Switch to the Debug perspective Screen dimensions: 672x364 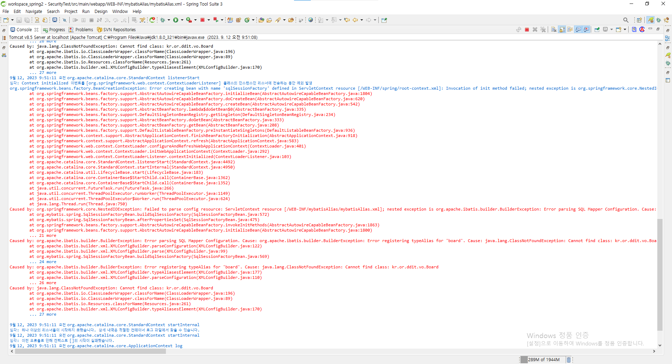659,20
